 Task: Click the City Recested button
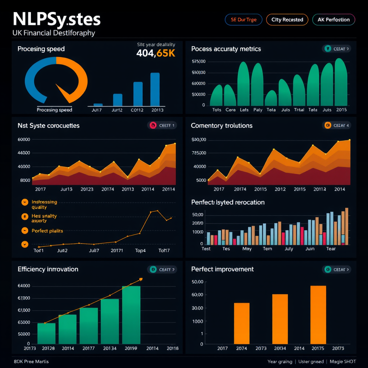click(x=287, y=20)
